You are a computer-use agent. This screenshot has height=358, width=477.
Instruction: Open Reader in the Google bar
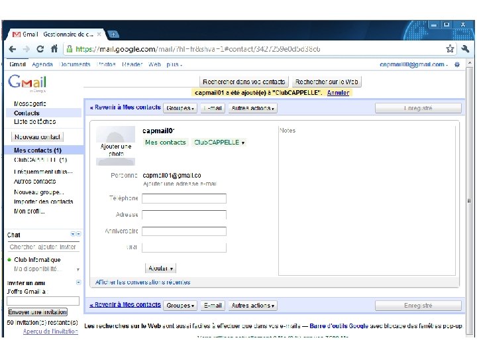pyautogui.click(x=132, y=64)
